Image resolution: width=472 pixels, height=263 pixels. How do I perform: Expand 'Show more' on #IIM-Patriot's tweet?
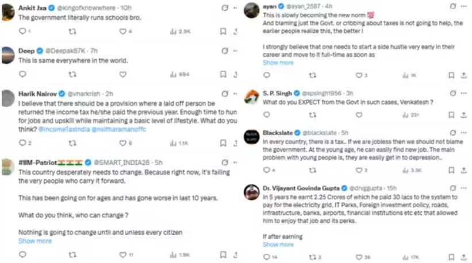pos(35,241)
